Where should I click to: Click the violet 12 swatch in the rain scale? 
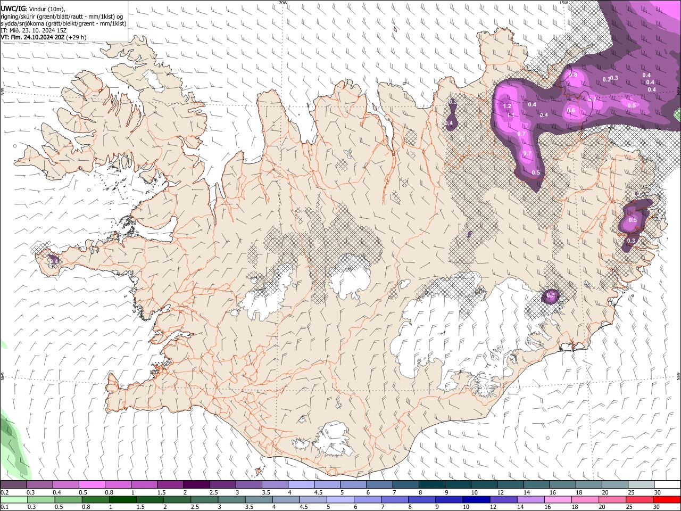(x=503, y=499)
